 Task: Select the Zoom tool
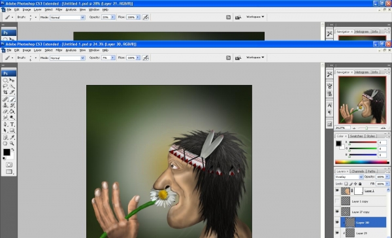click(x=12, y=143)
